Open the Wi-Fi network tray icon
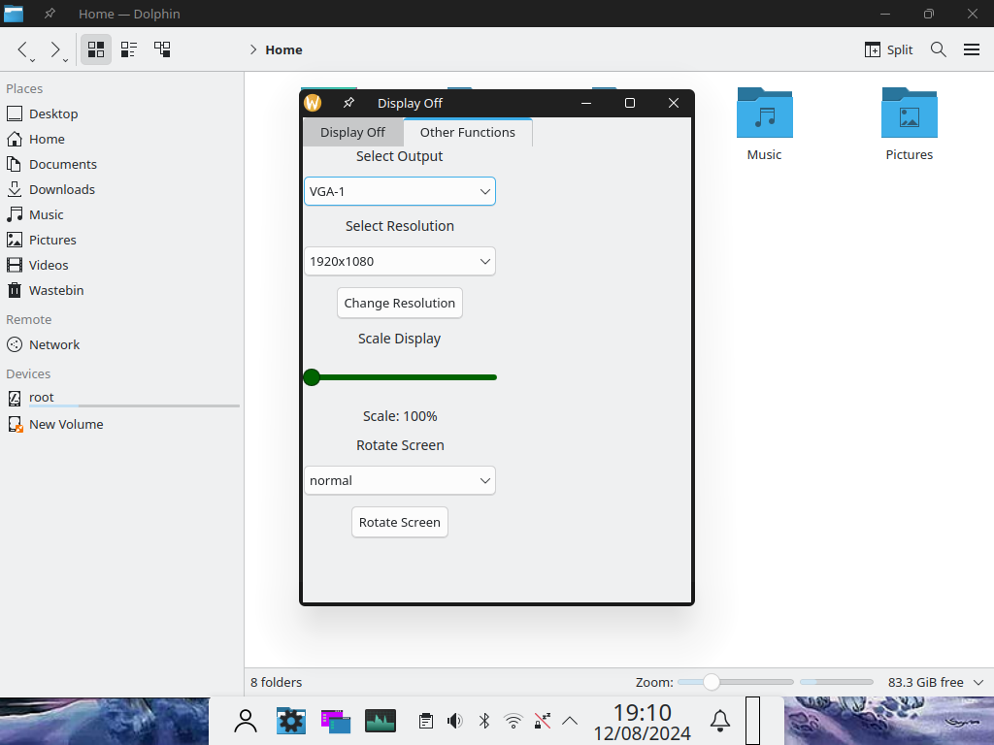 click(514, 721)
